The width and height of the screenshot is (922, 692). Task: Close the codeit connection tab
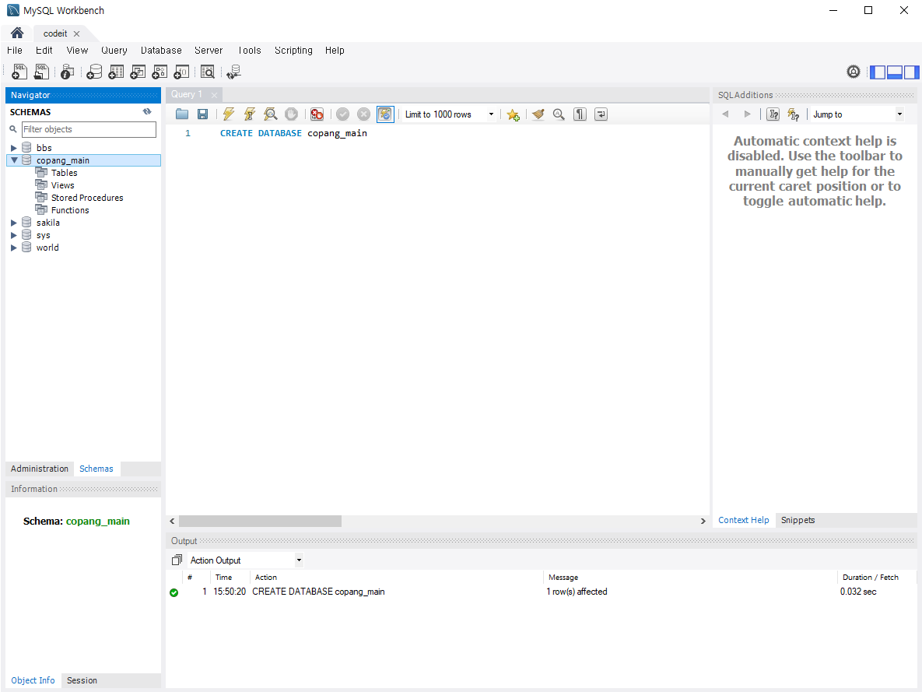pyautogui.click(x=76, y=33)
